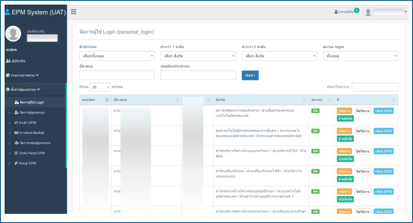Click เทียบ DPIS for the ศูนย์เทคโนโลยีสารสนเทศ row
Screen dimensions: 413x223
(x=384, y=131)
